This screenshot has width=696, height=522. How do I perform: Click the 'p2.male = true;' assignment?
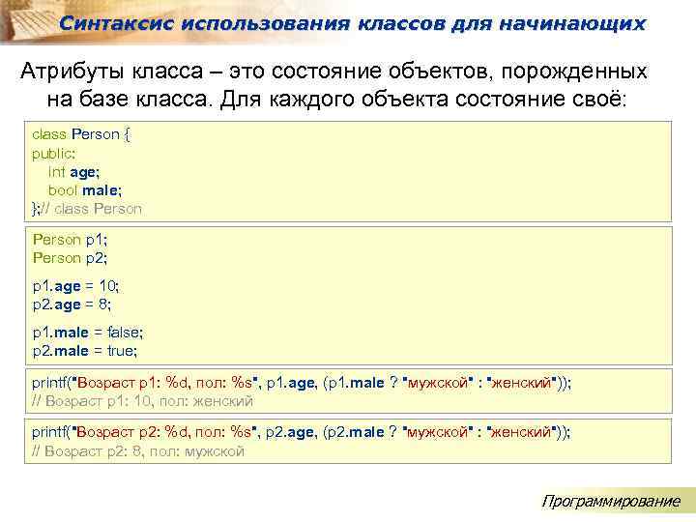[85, 351]
